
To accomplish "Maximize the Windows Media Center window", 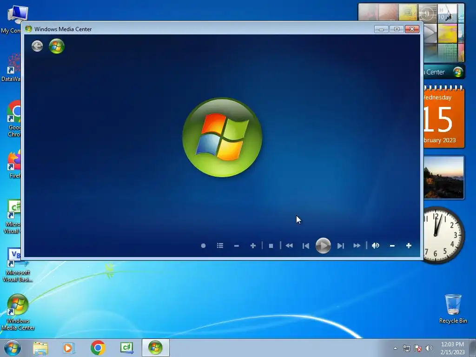I will click(397, 29).
